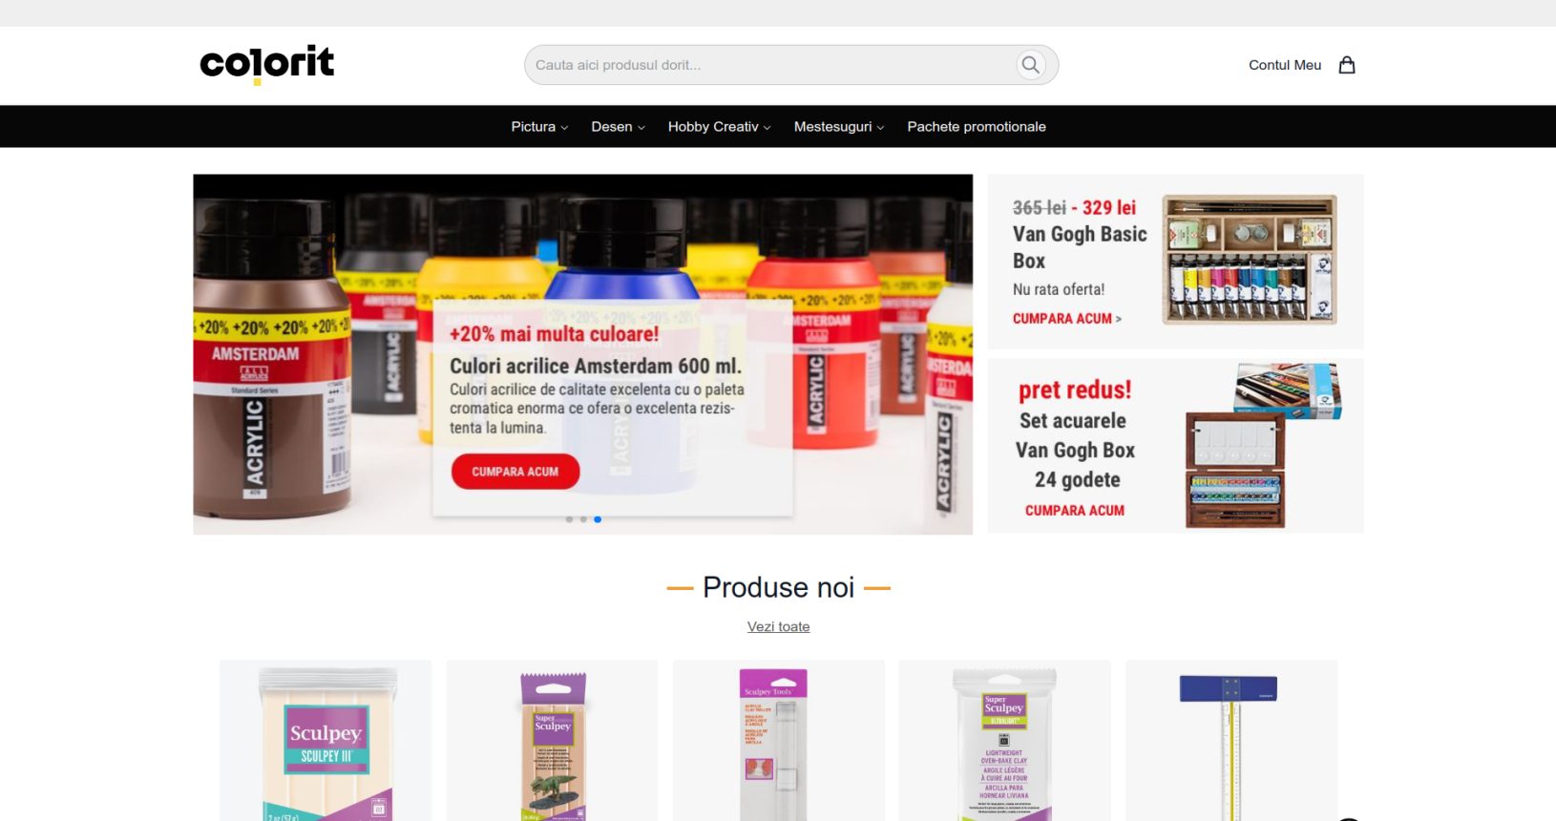Open Pachete promotionale menu item
The height and width of the screenshot is (821, 1556).
click(x=977, y=126)
